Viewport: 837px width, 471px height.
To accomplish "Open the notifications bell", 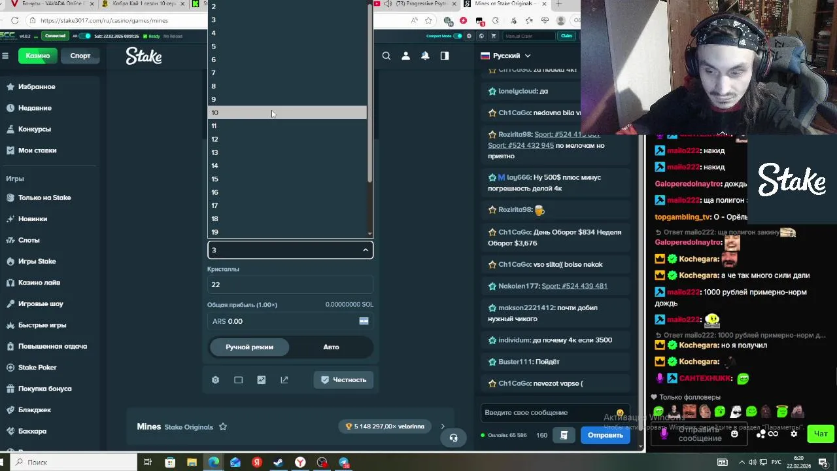I will [x=425, y=56].
